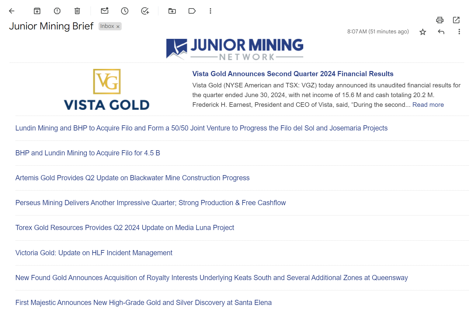Open message More options beside reply
This screenshot has width=476, height=315.
tap(459, 32)
